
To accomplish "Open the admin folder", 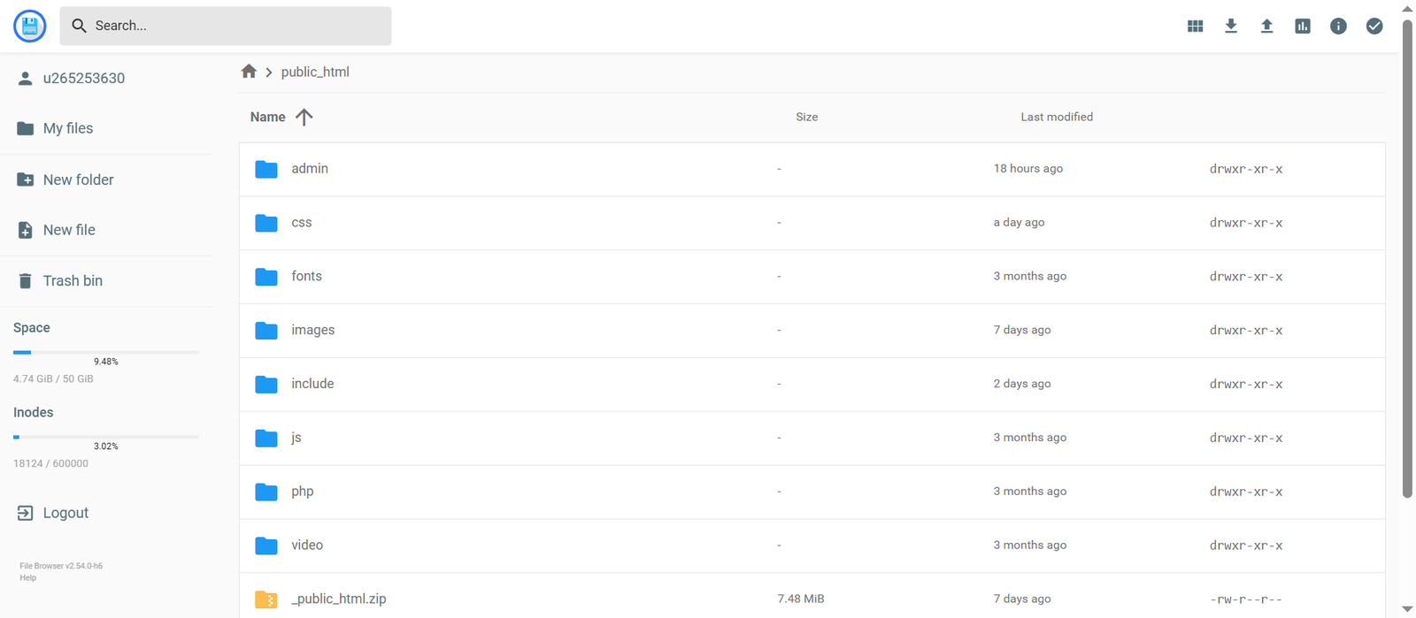I will tap(310, 169).
